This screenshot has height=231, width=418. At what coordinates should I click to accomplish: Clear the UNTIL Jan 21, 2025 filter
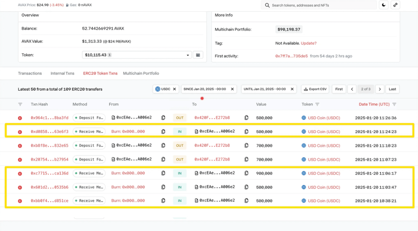click(x=292, y=89)
